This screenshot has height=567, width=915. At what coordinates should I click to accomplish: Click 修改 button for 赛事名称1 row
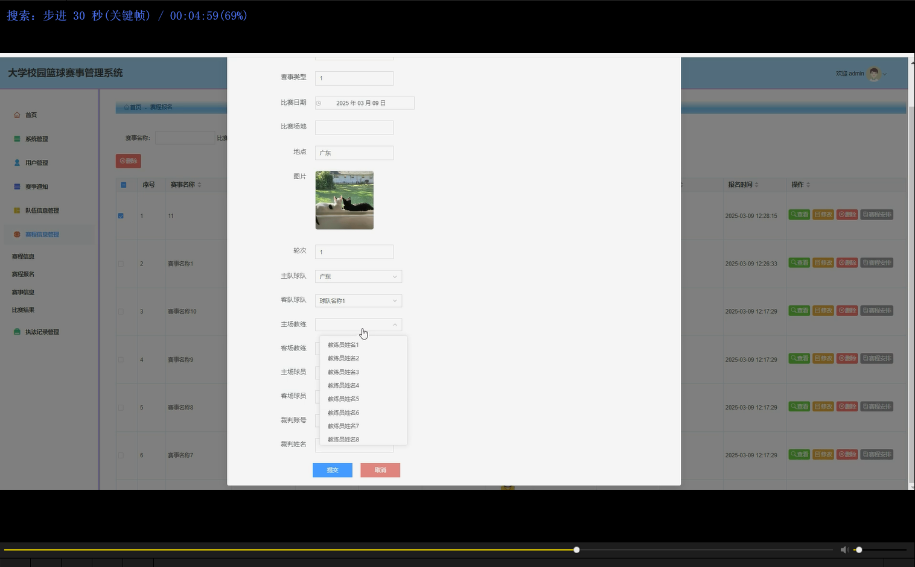(x=823, y=263)
